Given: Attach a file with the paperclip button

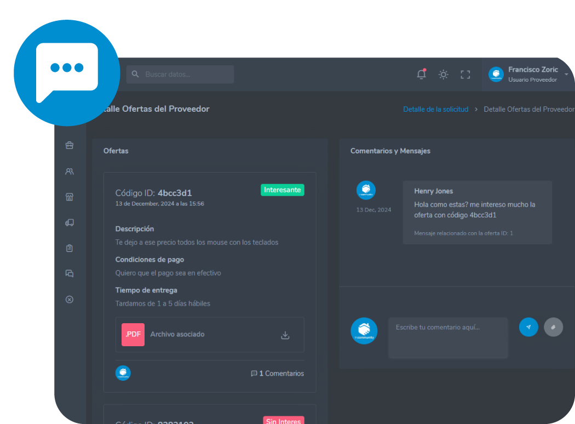Looking at the screenshot, I should point(553,327).
